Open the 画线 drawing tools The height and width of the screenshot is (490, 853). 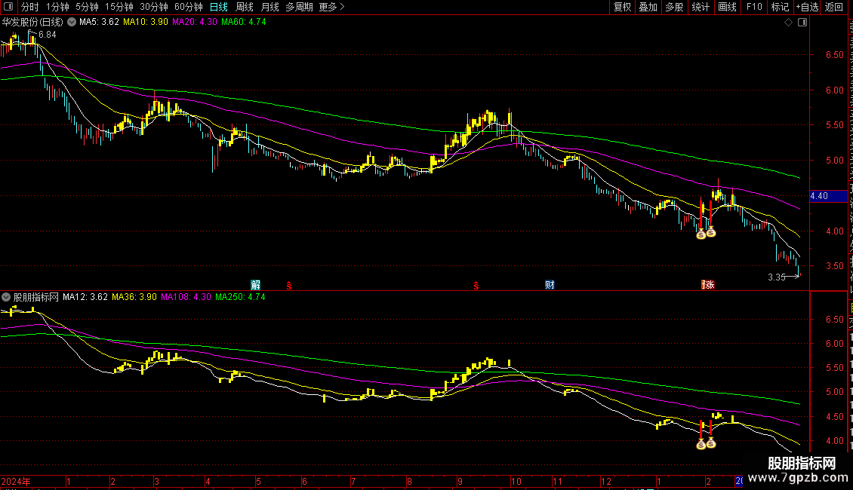[x=728, y=7]
